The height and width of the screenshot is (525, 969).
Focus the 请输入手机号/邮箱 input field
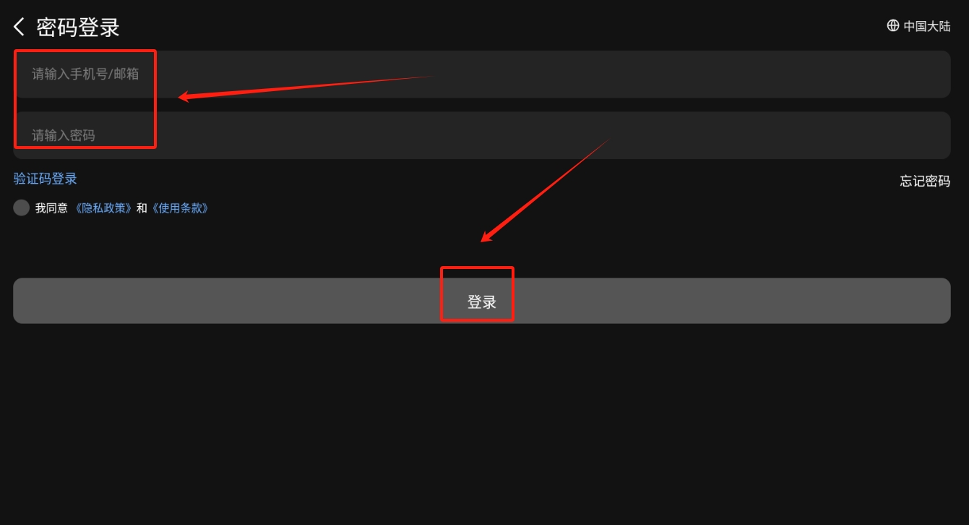[x=481, y=74]
